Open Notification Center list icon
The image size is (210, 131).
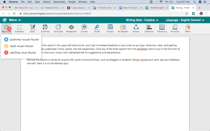[x=205, y=2]
